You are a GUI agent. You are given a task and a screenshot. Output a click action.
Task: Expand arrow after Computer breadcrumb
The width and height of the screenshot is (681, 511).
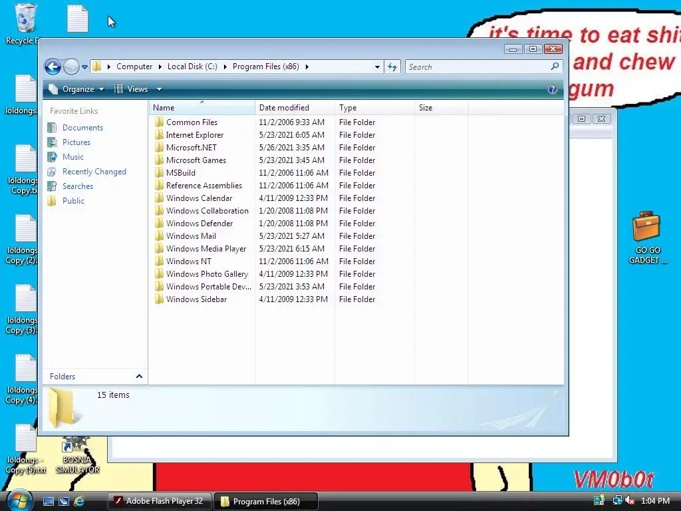(160, 67)
